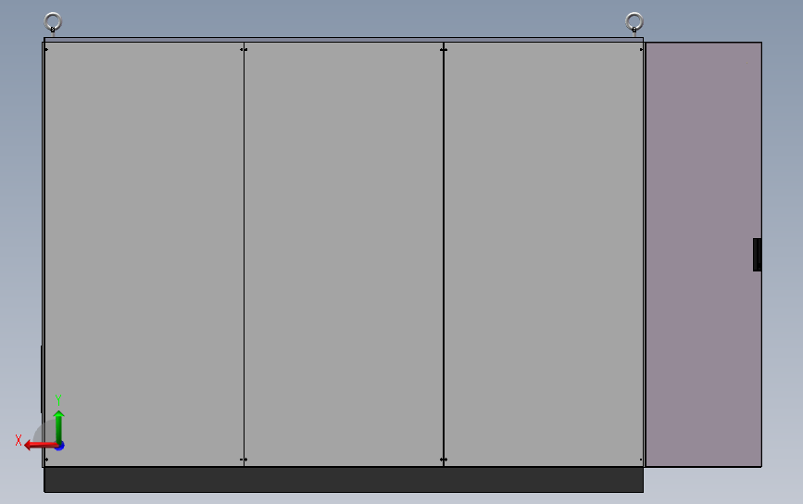Click the seam between middle and right panels

(444, 255)
